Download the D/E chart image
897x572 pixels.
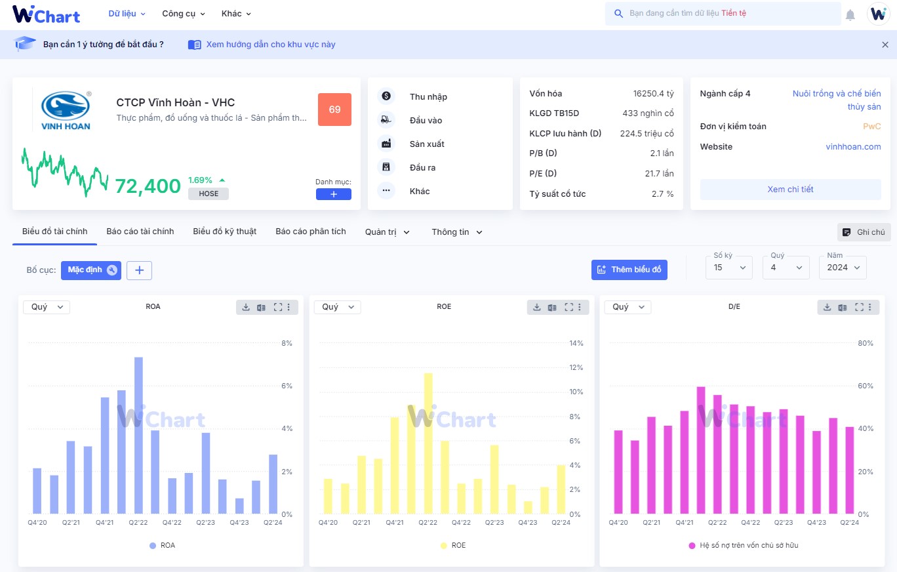pos(827,307)
